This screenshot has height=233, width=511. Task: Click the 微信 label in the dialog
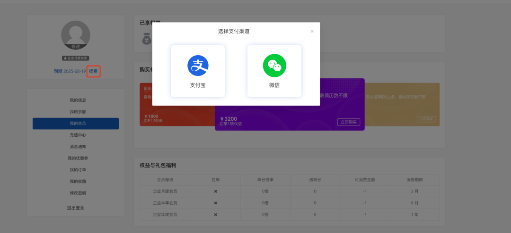point(274,85)
